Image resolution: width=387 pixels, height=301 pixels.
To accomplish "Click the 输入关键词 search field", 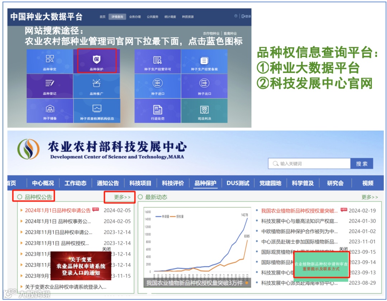I will point(309,164).
